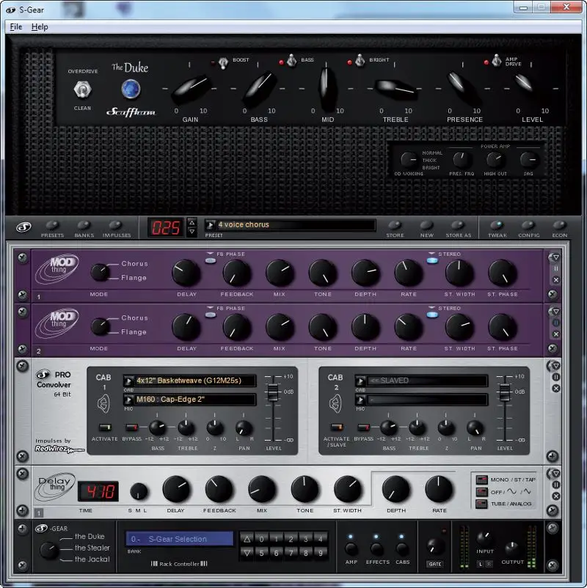Flip the Overdrive/Clean channel switch
Viewport: 587px width, 588px height.
coord(82,89)
